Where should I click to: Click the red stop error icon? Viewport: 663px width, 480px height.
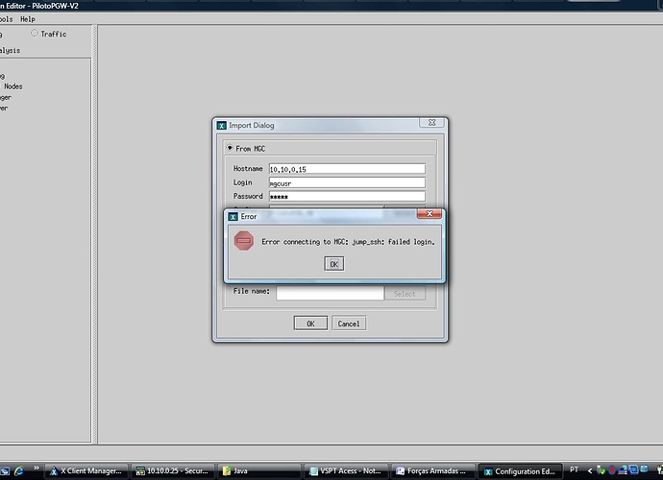click(x=243, y=241)
